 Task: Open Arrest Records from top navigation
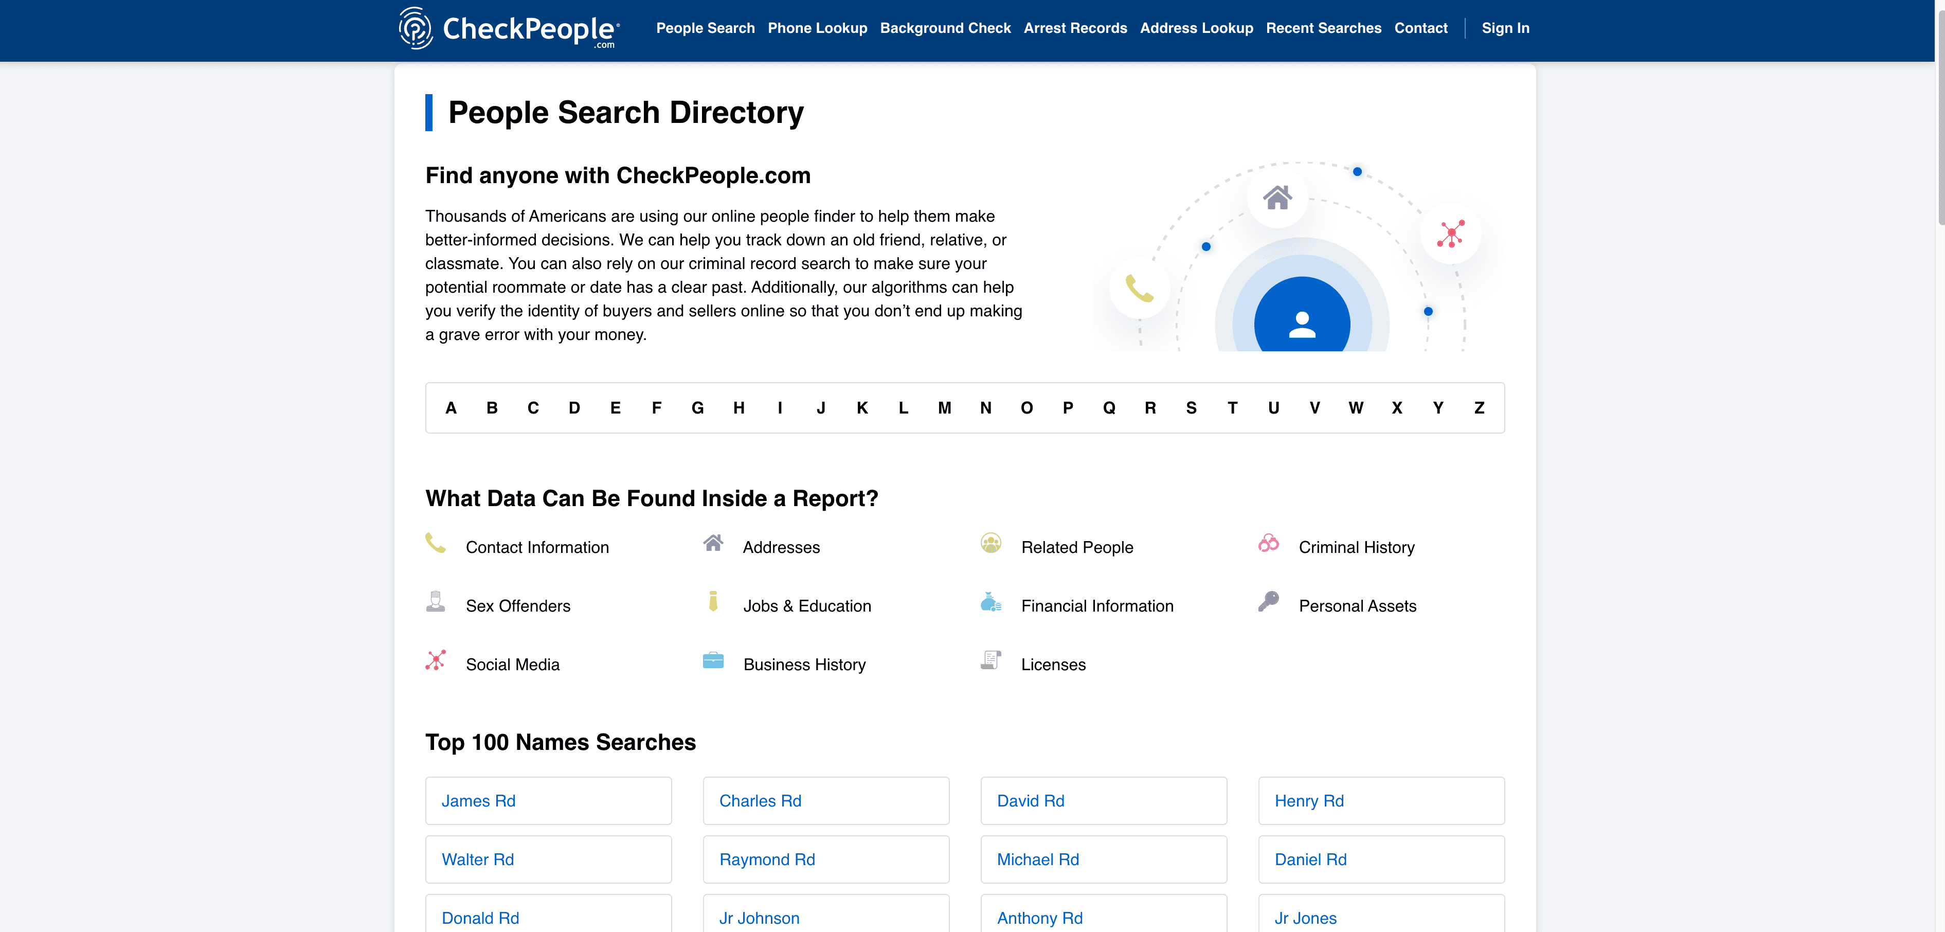(1074, 28)
